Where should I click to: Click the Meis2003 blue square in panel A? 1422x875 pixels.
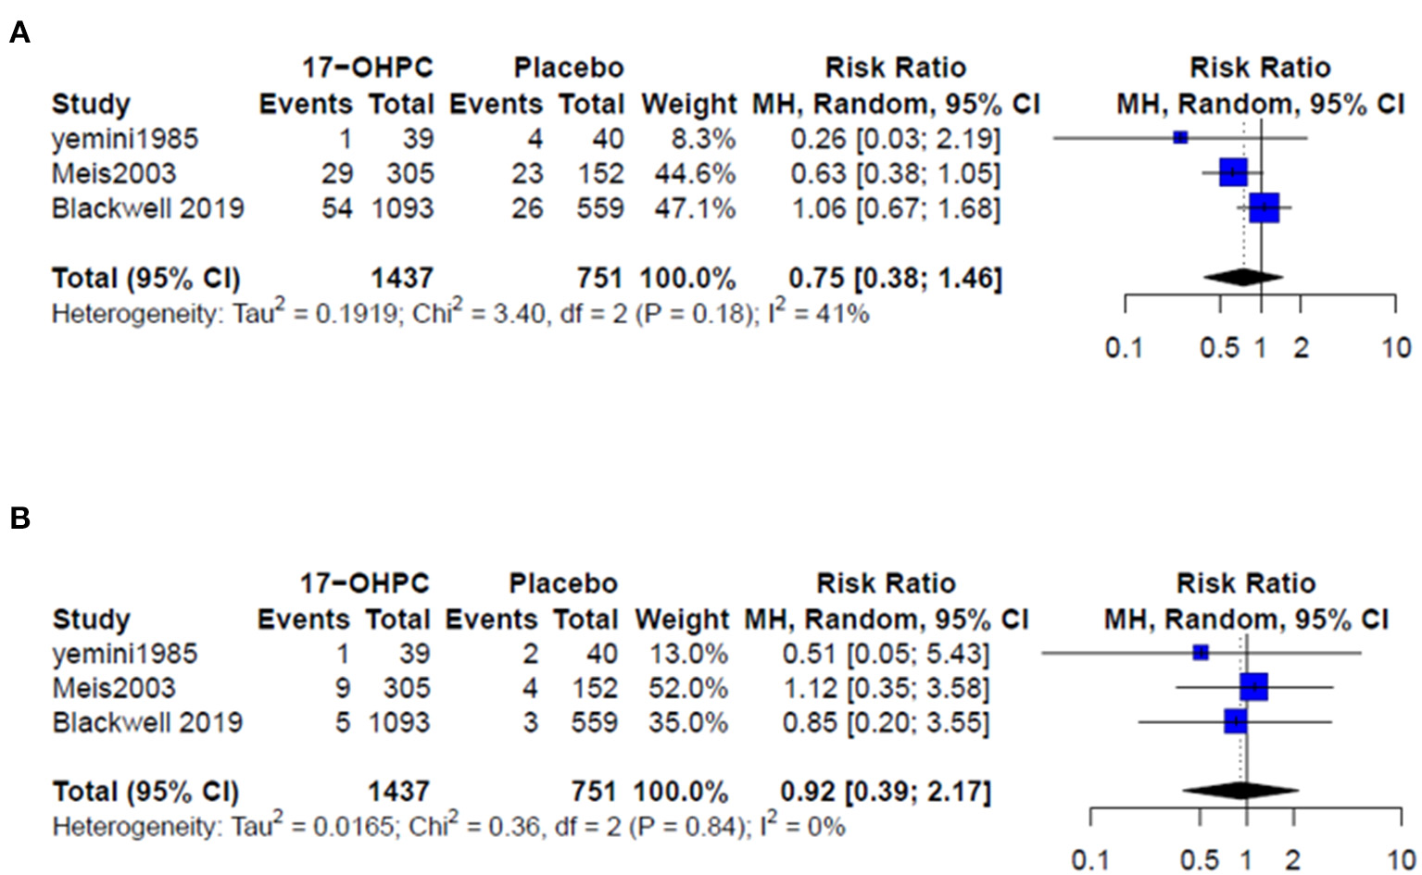(x=1233, y=172)
